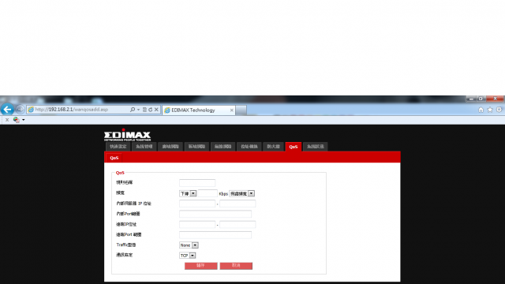Open the 系統管理 navigation tab
The width and height of the screenshot is (505, 284).
click(x=144, y=147)
